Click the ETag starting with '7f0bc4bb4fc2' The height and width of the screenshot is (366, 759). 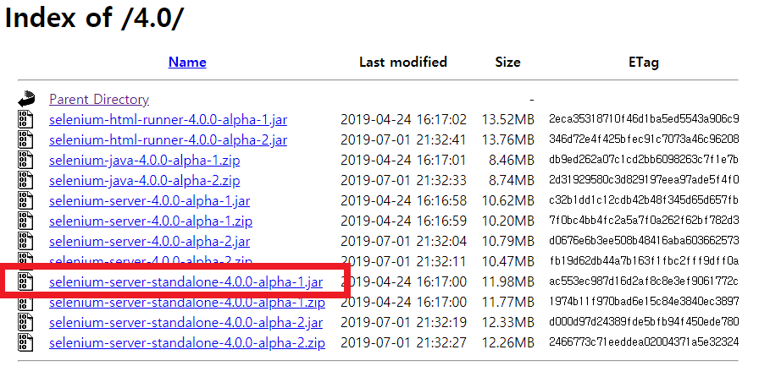pyautogui.click(x=644, y=221)
